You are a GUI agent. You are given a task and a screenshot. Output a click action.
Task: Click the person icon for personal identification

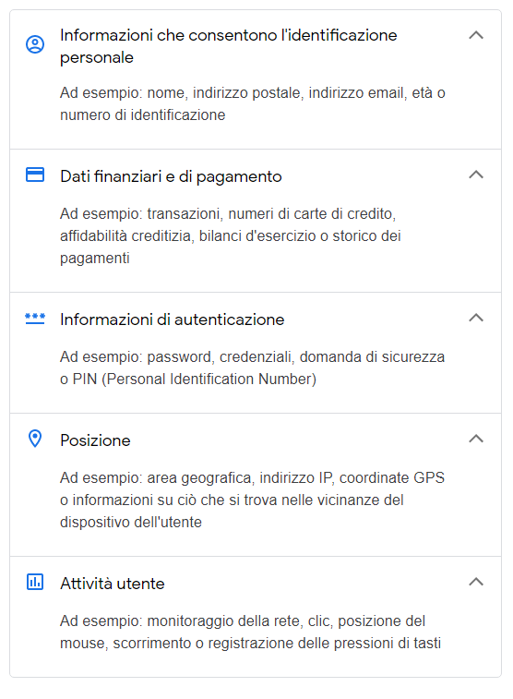tap(35, 44)
